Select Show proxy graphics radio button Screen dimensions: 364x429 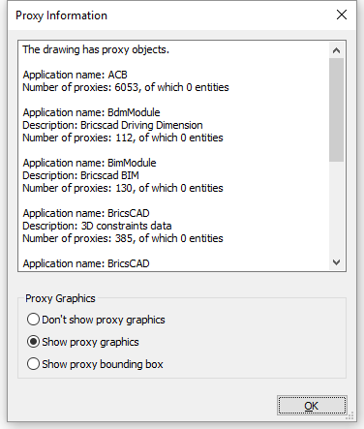pos(83,342)
